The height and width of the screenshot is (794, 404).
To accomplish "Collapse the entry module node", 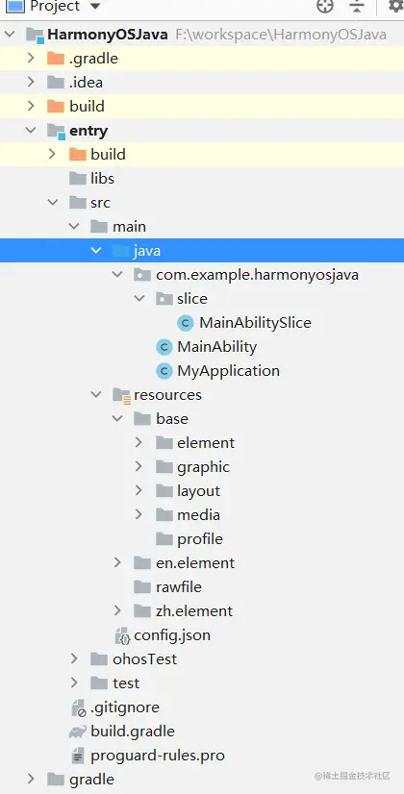I will (x=31, y=131).
